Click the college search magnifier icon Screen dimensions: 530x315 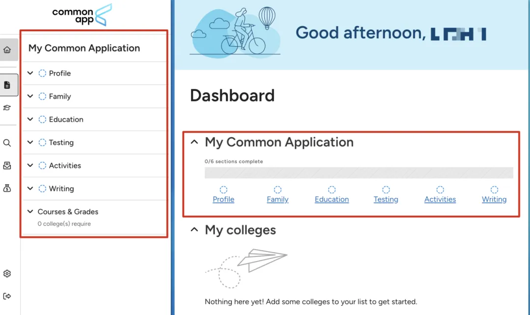click(7, 143)
